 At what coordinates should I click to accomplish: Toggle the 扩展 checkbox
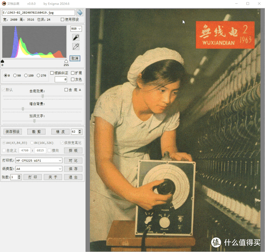pos(73,73)
